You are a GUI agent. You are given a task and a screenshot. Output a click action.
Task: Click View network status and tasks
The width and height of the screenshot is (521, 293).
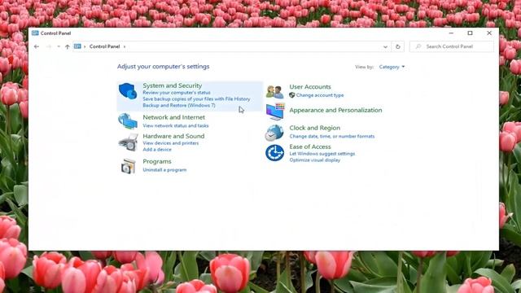pyautogui.click(x=176, y=125)
